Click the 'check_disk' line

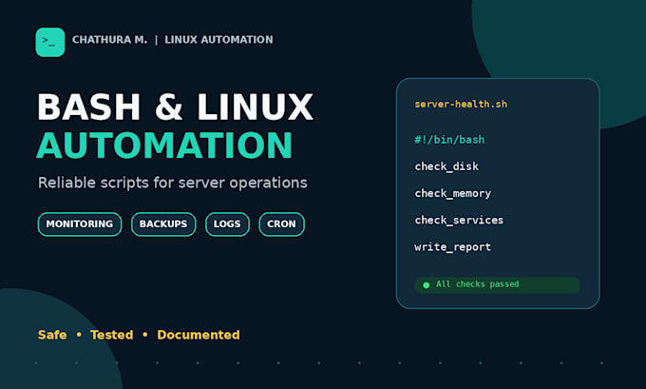[446, 166]
